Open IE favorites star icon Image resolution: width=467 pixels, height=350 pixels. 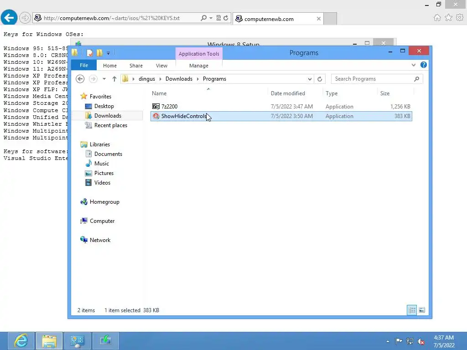(x=448, y=18)
